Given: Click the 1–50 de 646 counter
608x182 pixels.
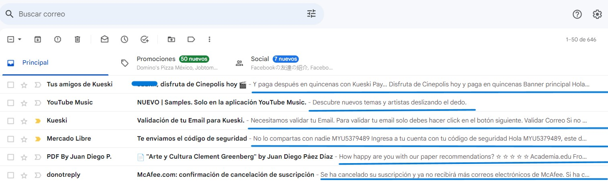Looking at the screenshot, I should pos(581,40).
